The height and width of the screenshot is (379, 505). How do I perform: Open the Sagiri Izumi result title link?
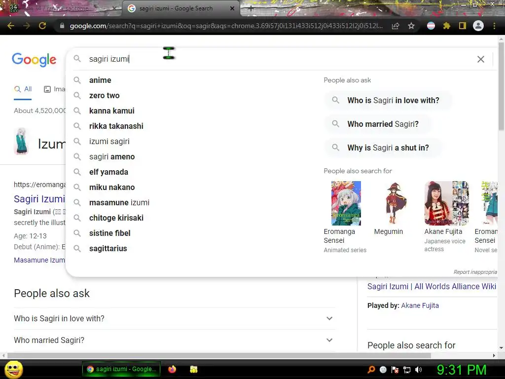pos(39,199)
